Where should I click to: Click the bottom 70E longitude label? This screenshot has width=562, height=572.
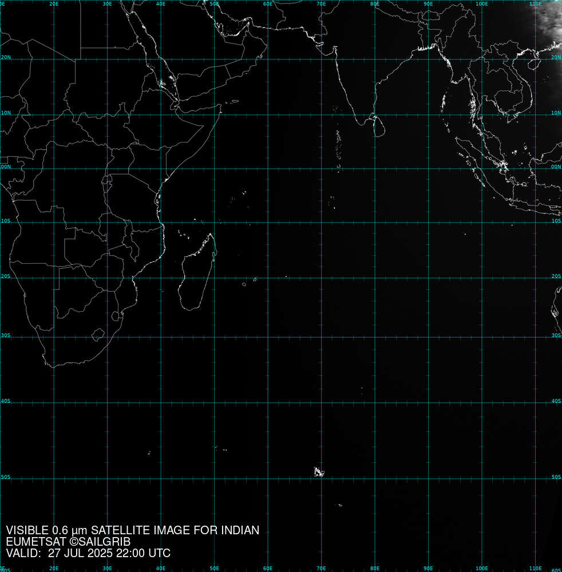tap(321, 569)
